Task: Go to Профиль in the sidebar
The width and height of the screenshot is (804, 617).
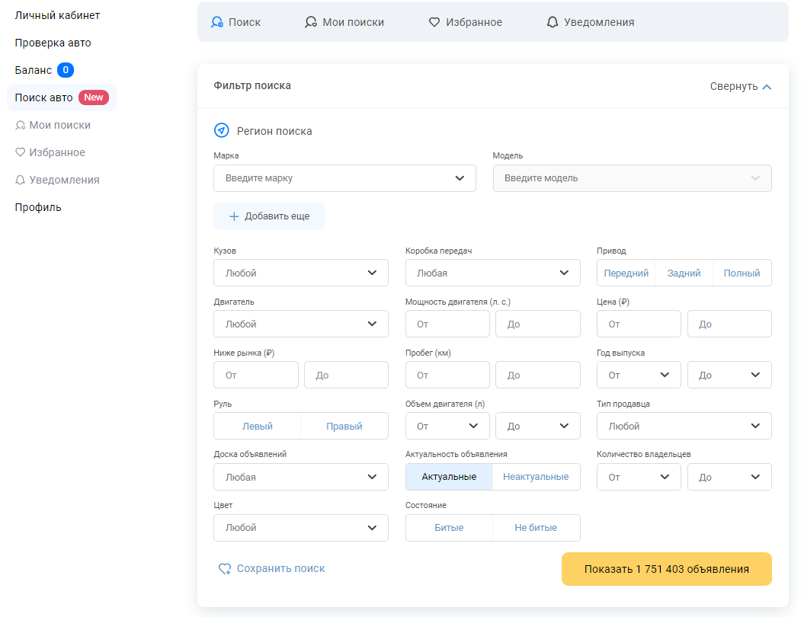Action: tap(38, 207)
